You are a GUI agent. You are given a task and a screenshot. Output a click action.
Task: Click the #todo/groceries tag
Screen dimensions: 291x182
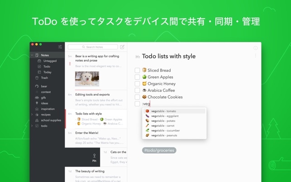pos(159,150)
